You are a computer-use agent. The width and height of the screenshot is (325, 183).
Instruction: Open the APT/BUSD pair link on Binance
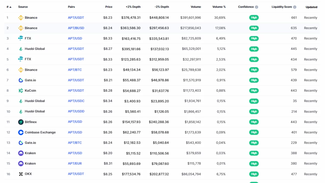[x=76, y=28]
